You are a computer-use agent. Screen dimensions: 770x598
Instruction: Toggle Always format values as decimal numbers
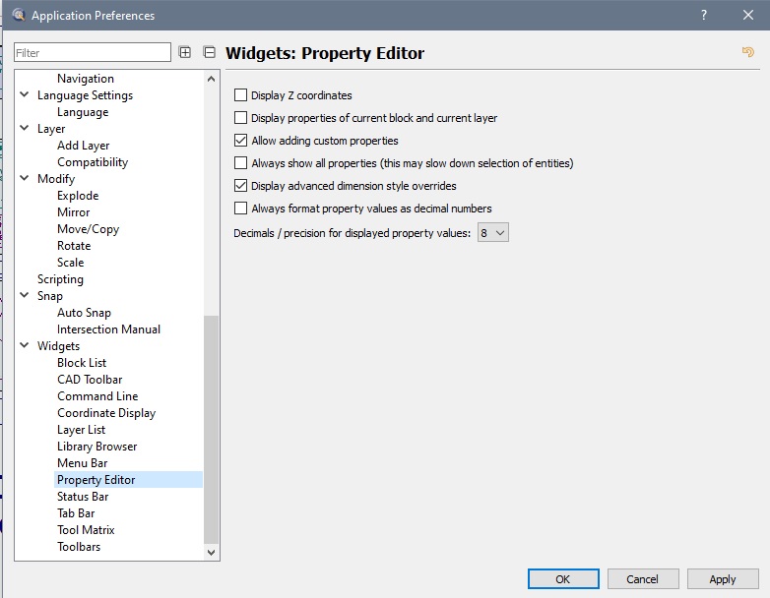pyautogui.click(x=241, y=209)
